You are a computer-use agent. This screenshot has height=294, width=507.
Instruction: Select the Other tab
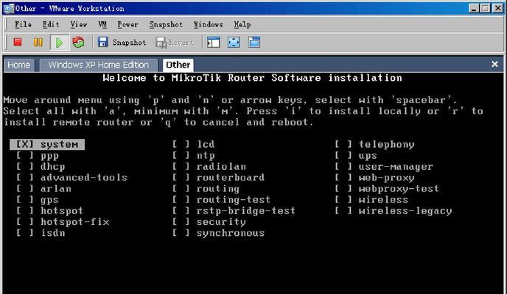(178, 65)
